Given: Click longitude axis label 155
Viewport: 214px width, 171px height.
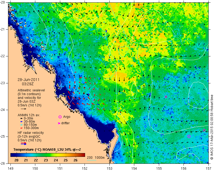Looking at the screenshot, I should tap(159, 169).
